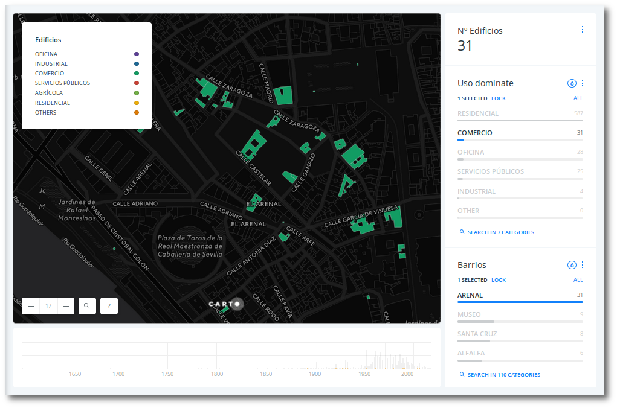
Task: Toggle the COMERCIO category filter
Action: [x=475, y=133]
